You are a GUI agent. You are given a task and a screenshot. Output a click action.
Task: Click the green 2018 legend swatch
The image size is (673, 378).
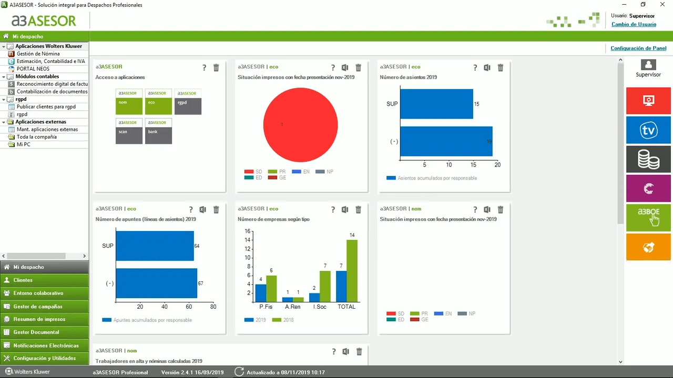click(277, 320)
